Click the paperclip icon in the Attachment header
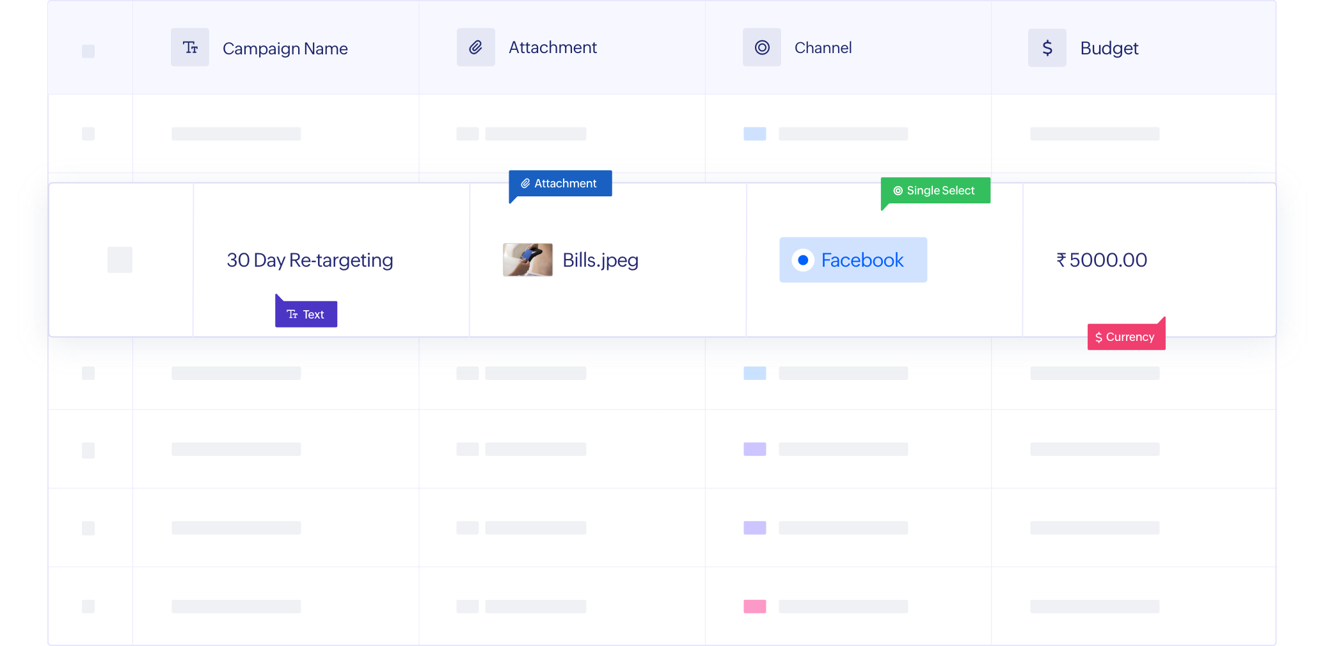 click(475, 46)
